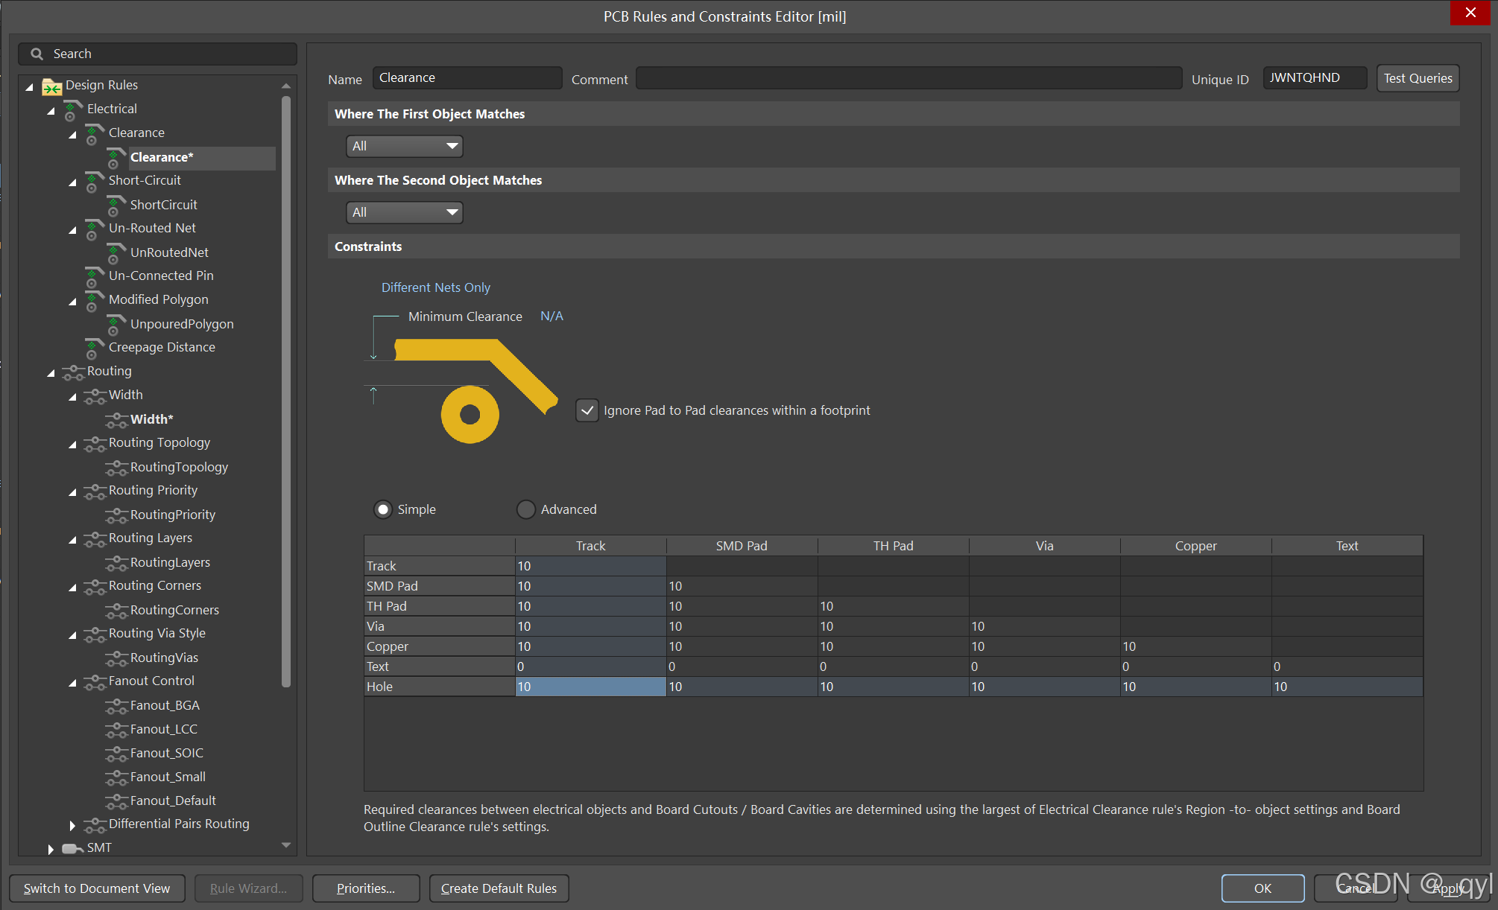This screenshot has height=910, width=1498.
Task: Click the Creepage Distance rule icon
Action: (94, 348)
